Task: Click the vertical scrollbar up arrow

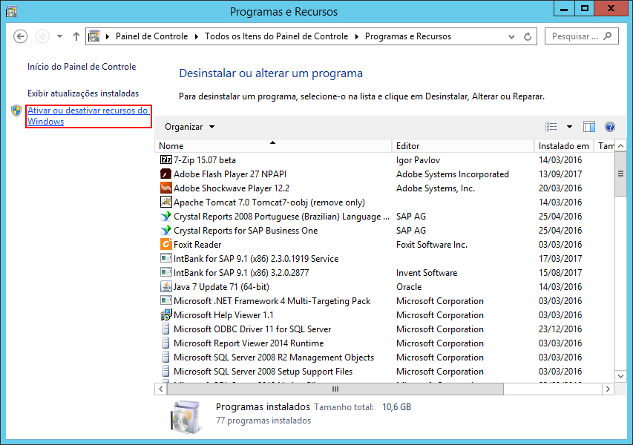Action: point(620,145)
